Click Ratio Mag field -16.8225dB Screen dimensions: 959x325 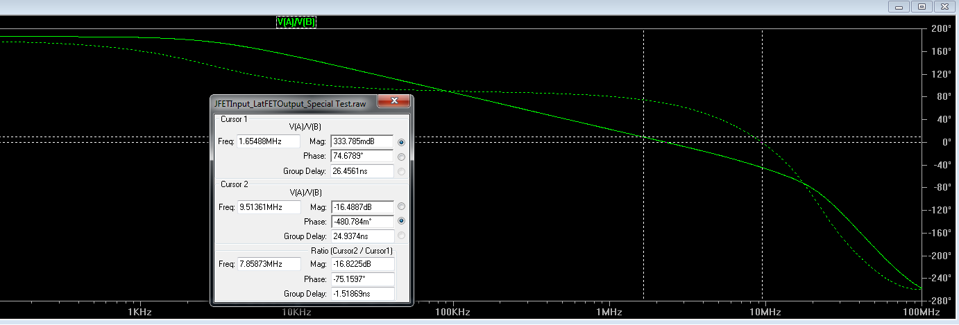tap(362, 264)
